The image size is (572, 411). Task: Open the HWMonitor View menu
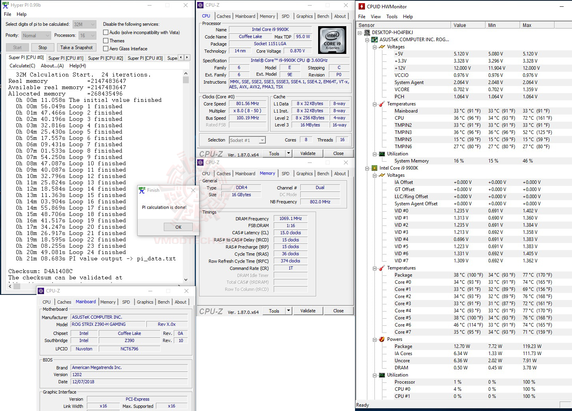tap(376, 17)
